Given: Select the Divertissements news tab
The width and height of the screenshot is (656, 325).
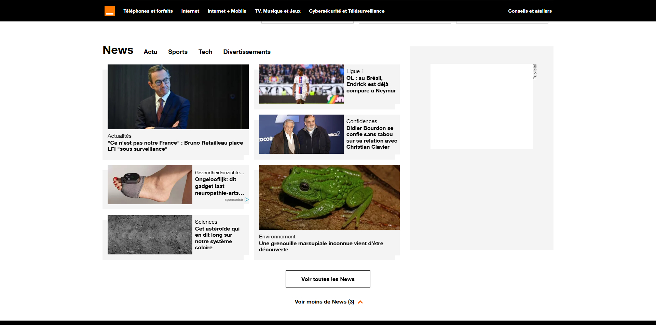Looking at the screenshot, I should (247, 52).
